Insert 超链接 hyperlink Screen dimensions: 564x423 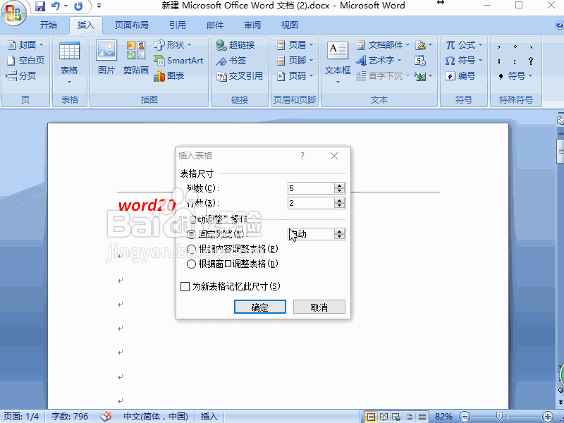[235, 45]
